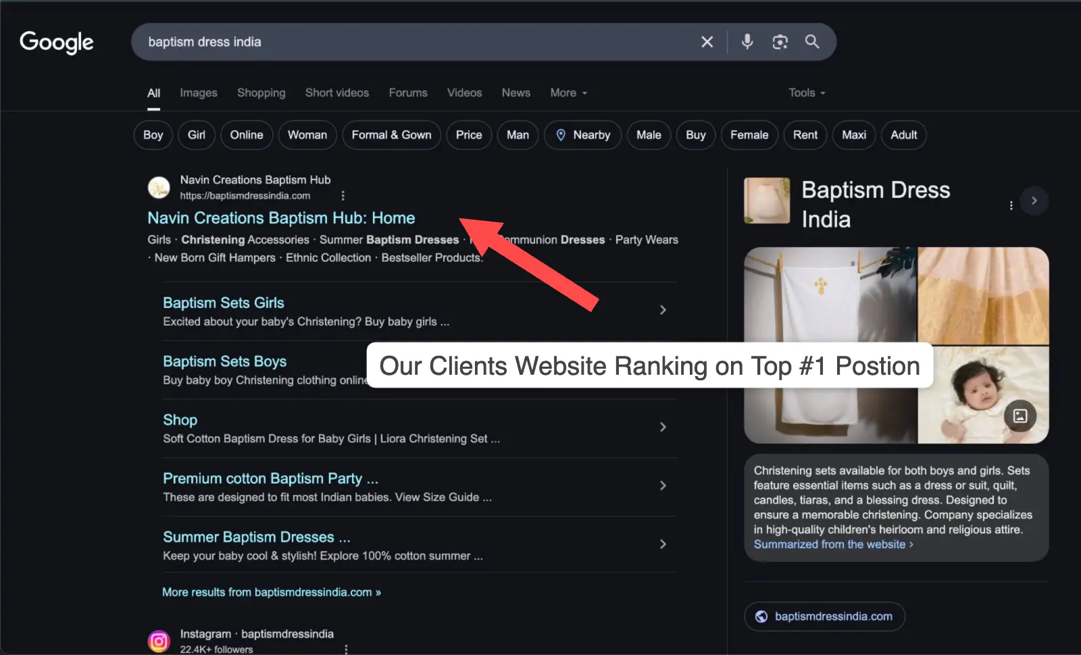
Task: Clear the search box with X icon
Action: click(707, 42)
